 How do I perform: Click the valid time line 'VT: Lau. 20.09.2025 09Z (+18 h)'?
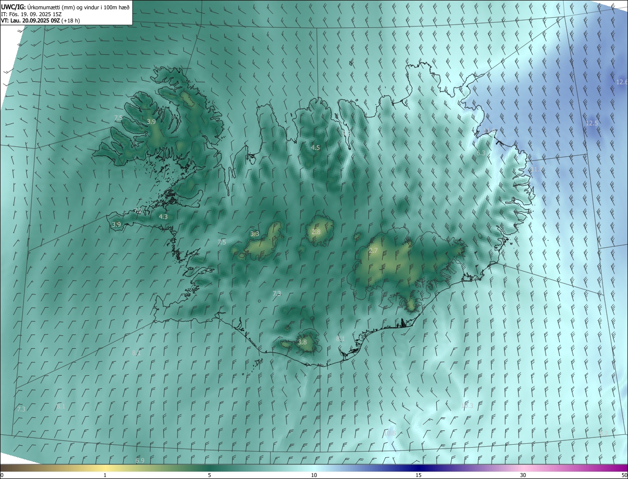(40, 21)
